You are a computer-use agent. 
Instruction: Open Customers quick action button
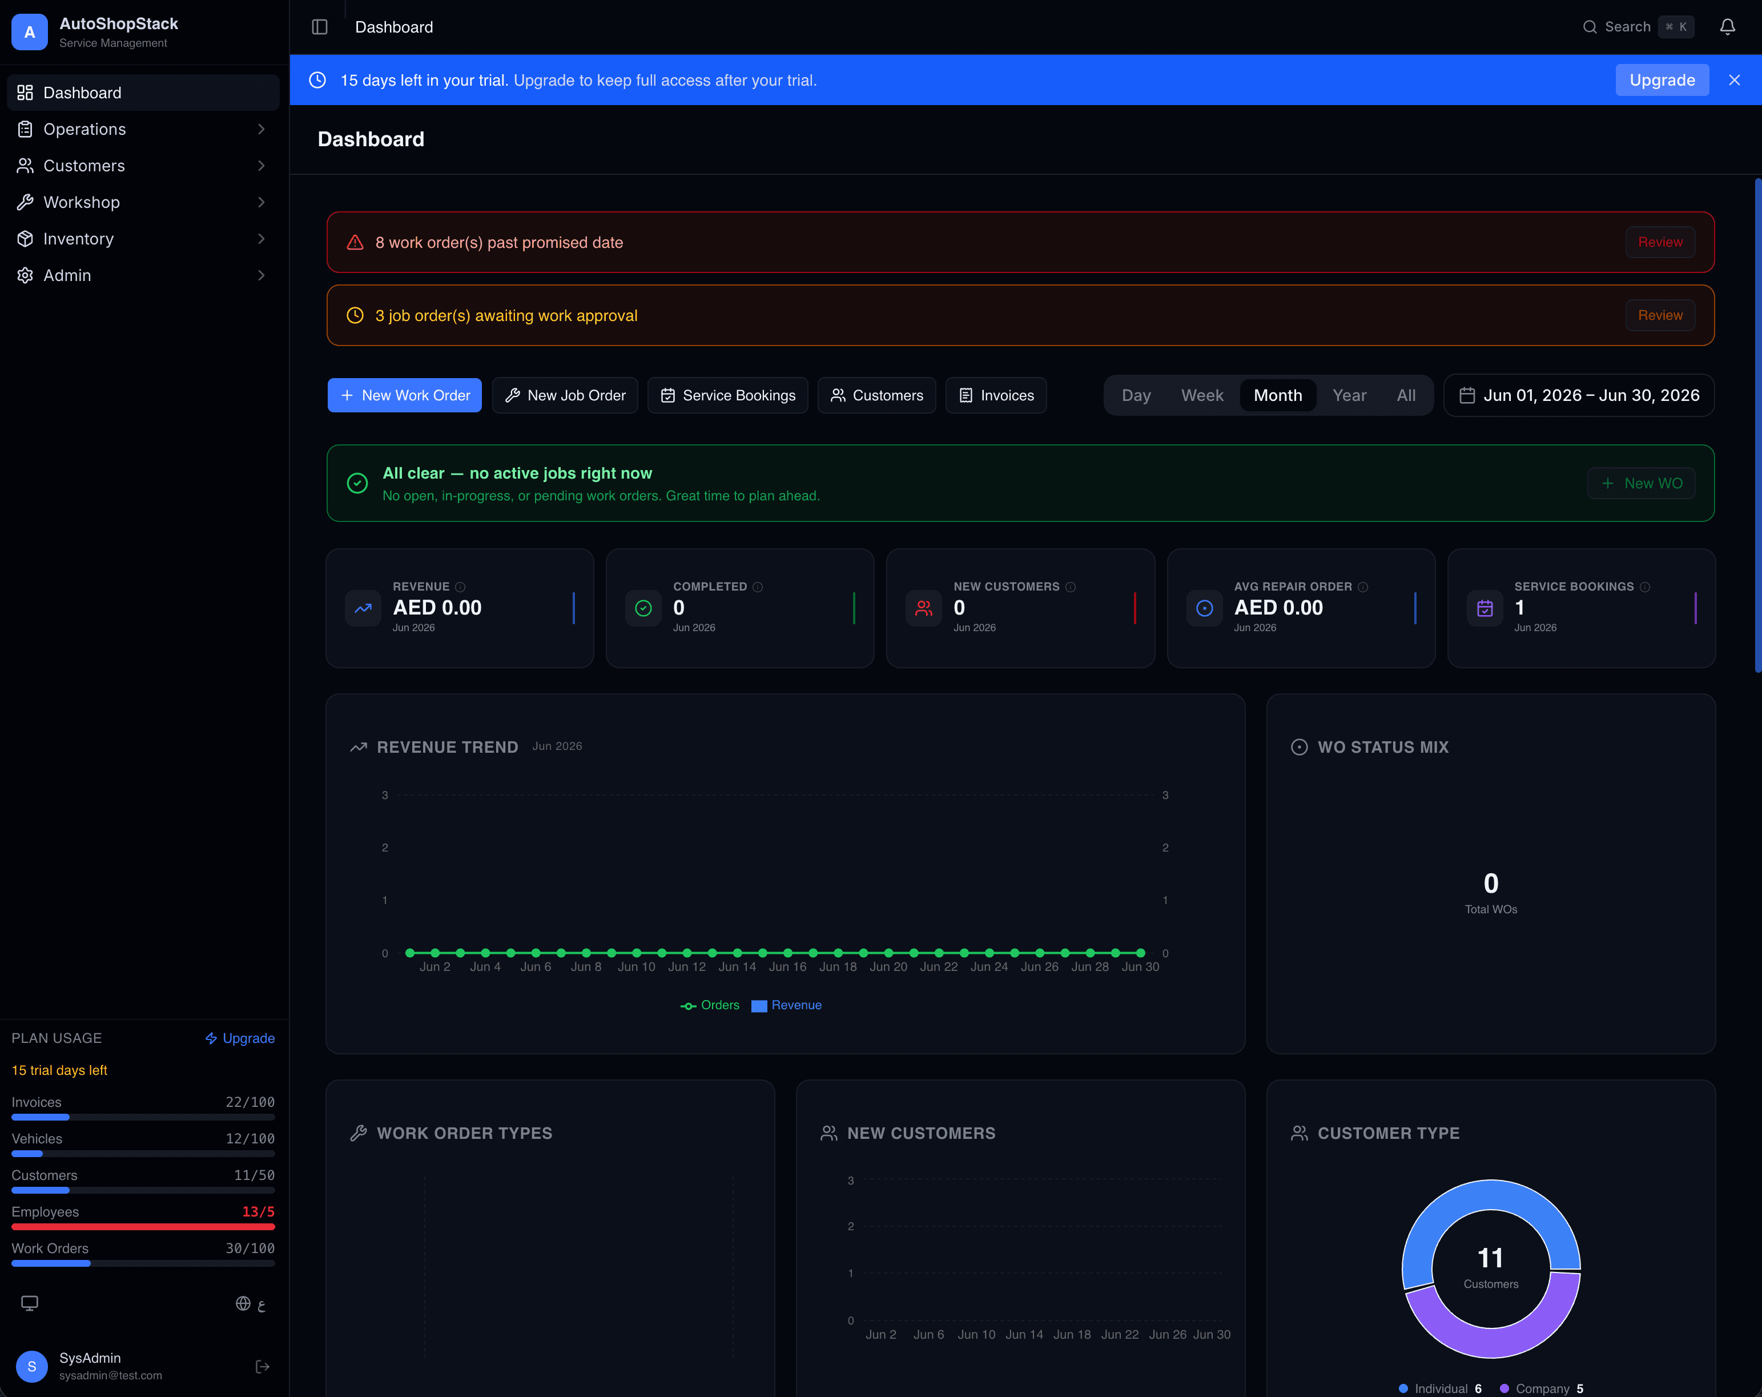click(x=876, y=396)
